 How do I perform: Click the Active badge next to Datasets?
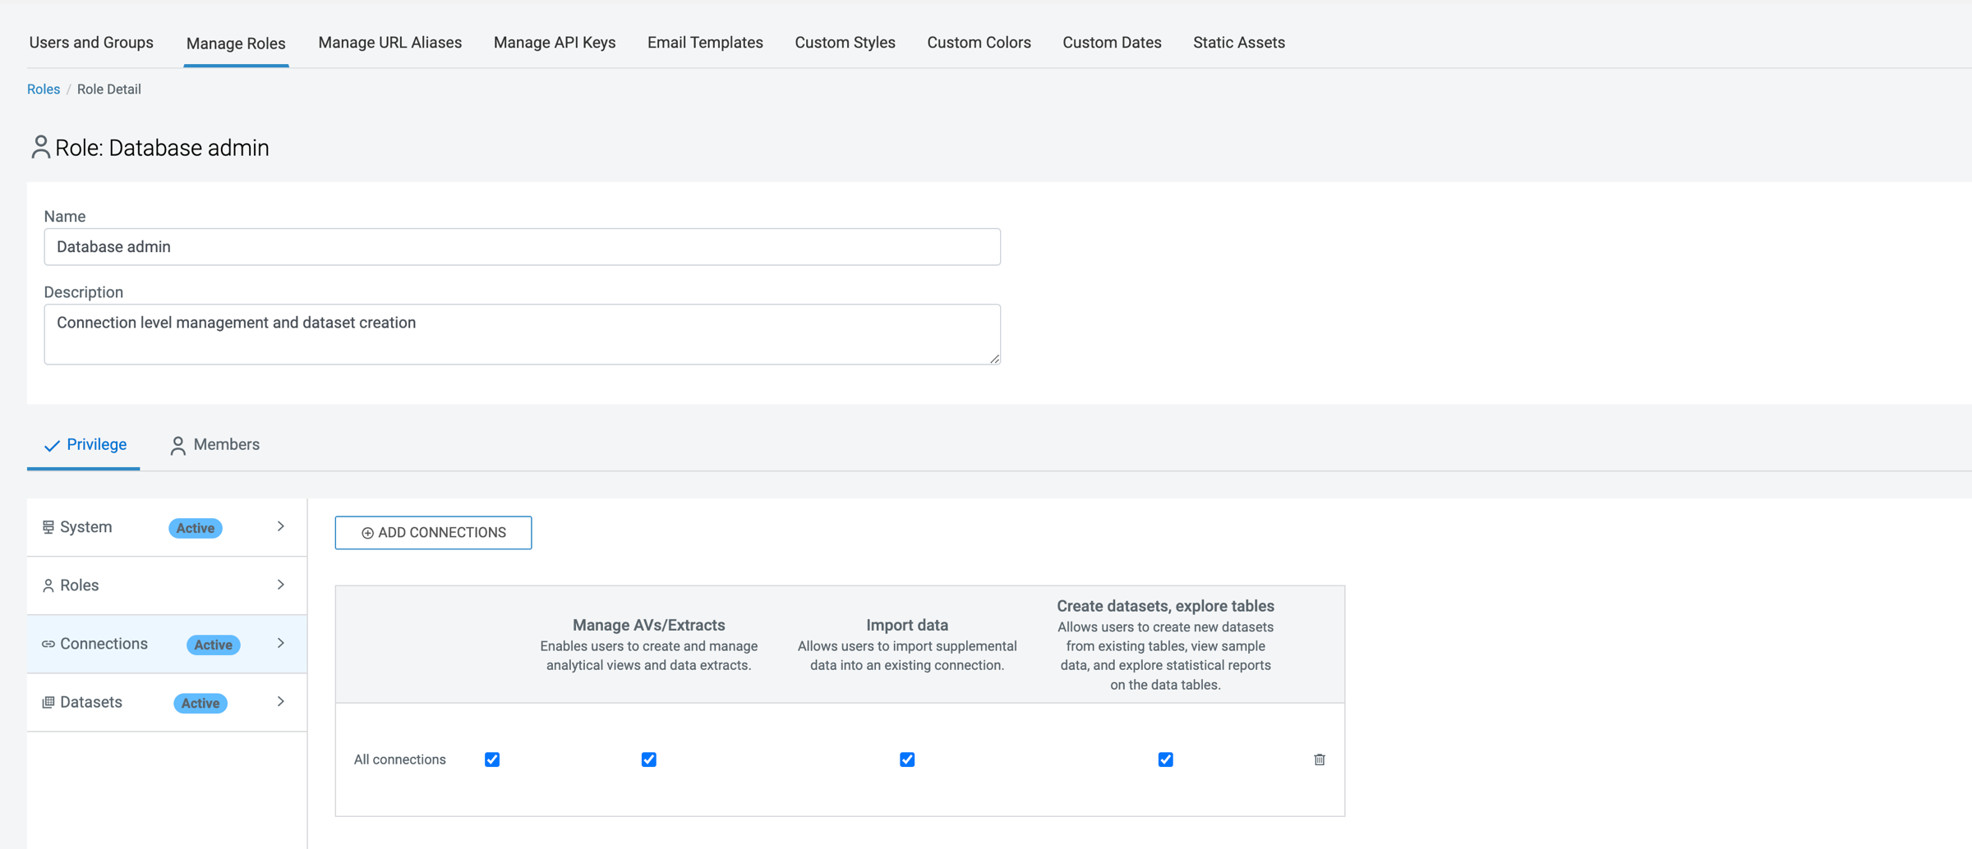coord(200,703)
